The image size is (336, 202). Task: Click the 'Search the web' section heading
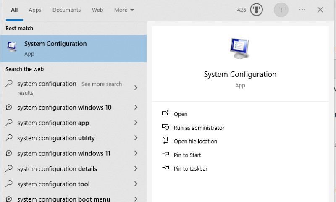(x=25, y=69)
